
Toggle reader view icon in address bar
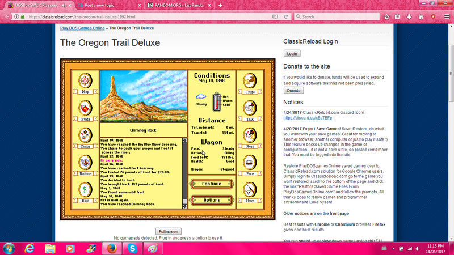click(x=275, y=17)
